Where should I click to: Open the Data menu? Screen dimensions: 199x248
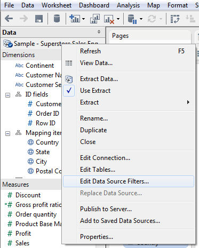click(28, 5)
